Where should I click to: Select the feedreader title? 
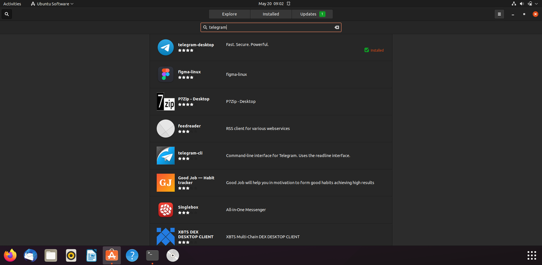[189, 126]
